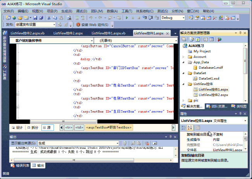Click the View Code icon in Solution Explorer
252x179 pixels.
(x=205, y=39)
